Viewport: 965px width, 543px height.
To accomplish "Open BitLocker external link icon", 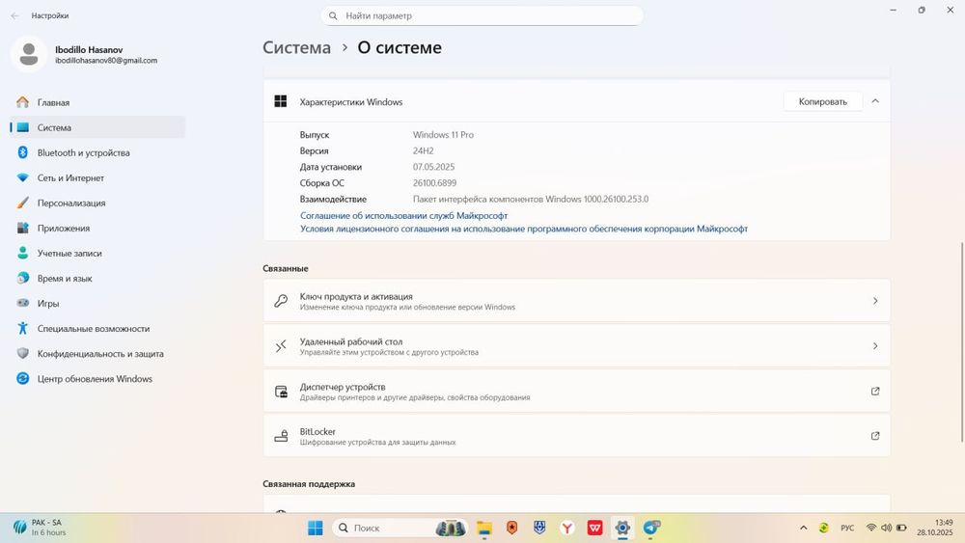I will point(875,436).
